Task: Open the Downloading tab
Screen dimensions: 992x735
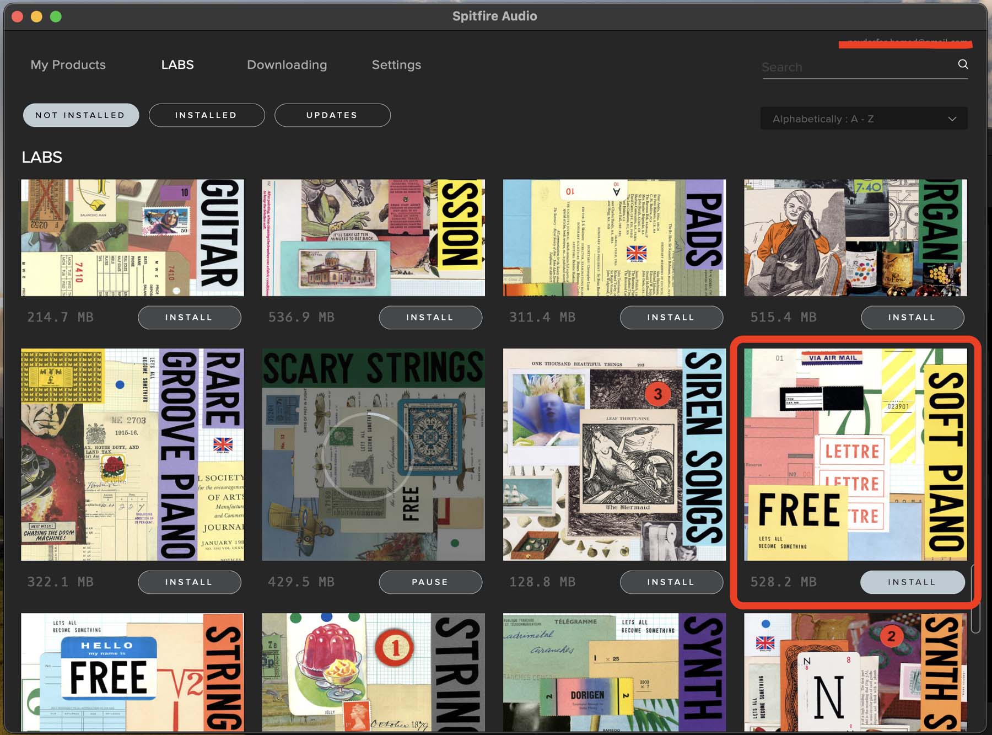Action: [287, 65]
